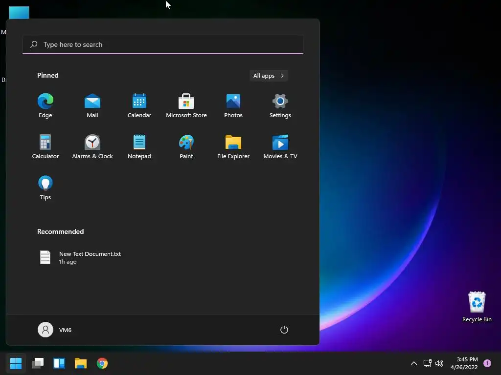Click the Windows Start button on taskbar
The width and height of the screenshot is (501, 375).
click(16, 363)
